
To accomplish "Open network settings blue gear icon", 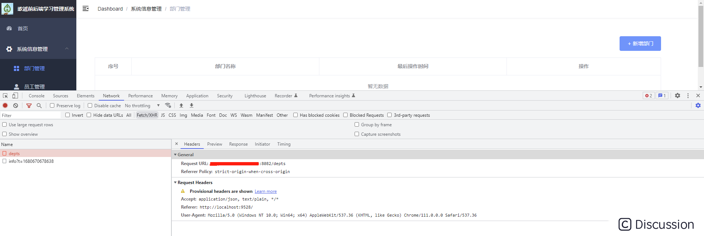I will [x=698, y=105].
